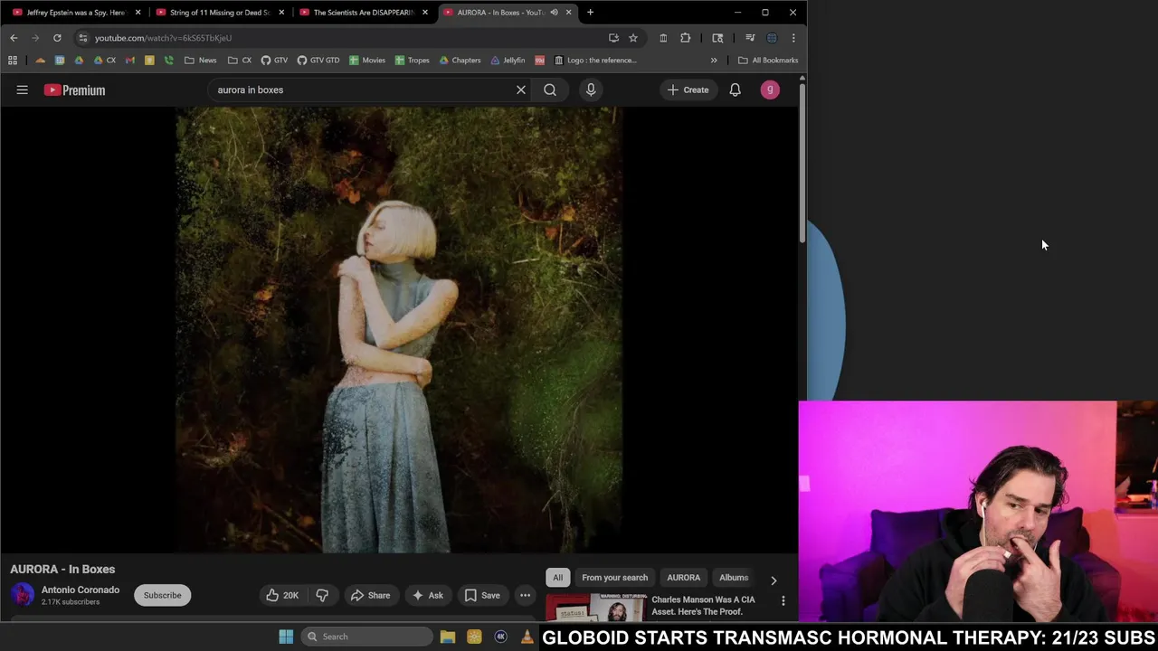Open the All Bookmarks folder

point(768,61)
